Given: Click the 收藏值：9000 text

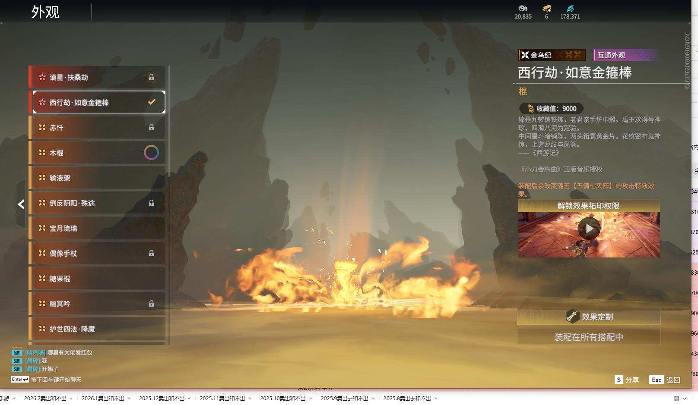Looking at the screenshot, I should [556, 109].
